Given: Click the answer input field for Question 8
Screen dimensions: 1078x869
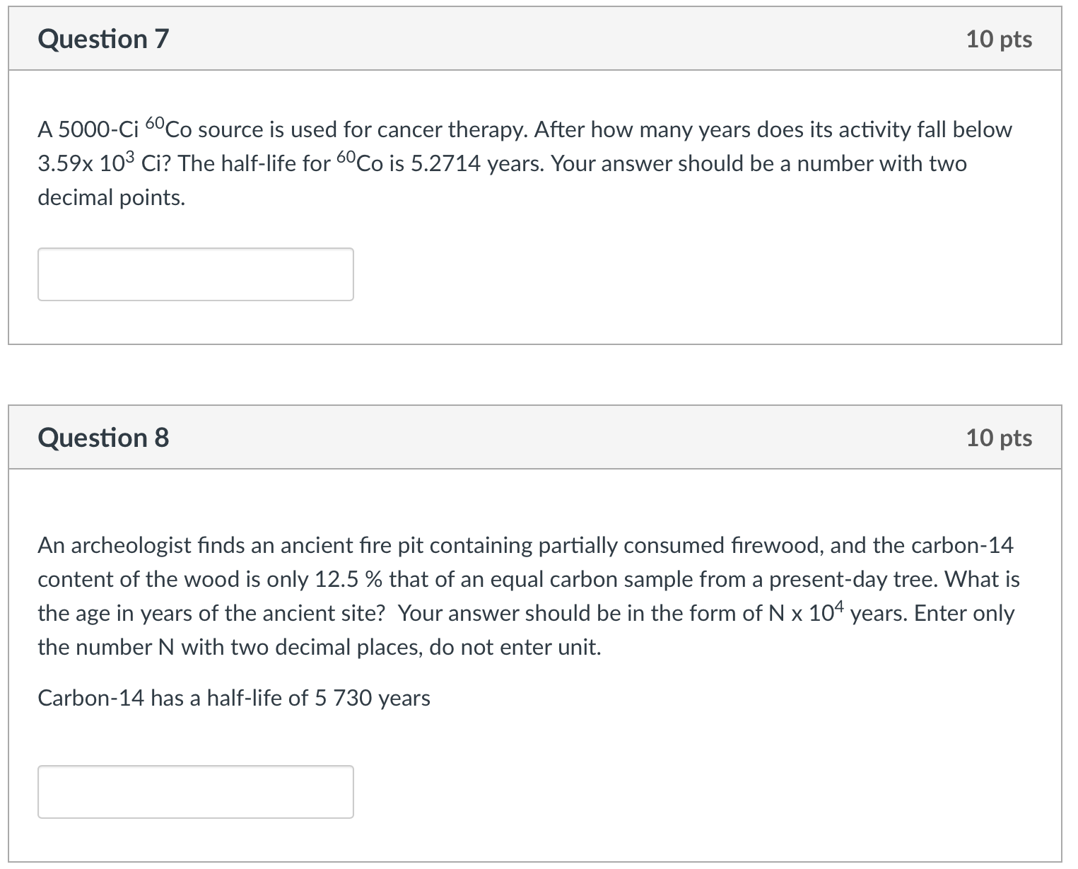Looking at the screenshot, I should tap(195, 791).
